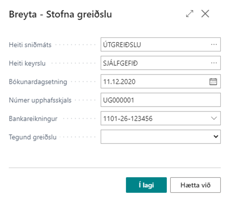Screen dimensions: 231x202
Task: Expand the dialog to full screen
Action: click(x=190, y=14)
